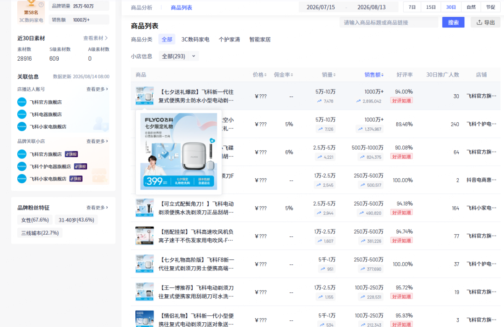504x327 pixels.
Task: Switch to 商品分析 tab
Action: pyautogui.click(x=141, y=8)
